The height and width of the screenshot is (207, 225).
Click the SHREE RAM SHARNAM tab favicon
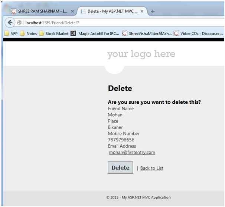tap(14, 11)
